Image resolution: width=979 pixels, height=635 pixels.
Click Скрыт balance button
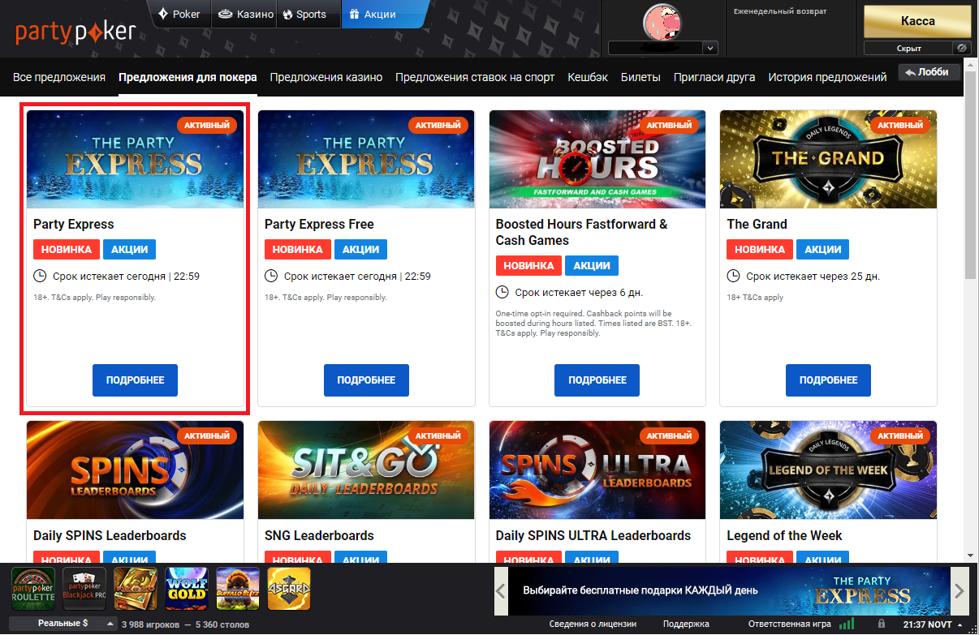pos(908,48)
